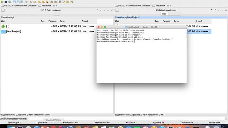
Task: Open right panel drive list icon
Action: click(x=117, y=10)
